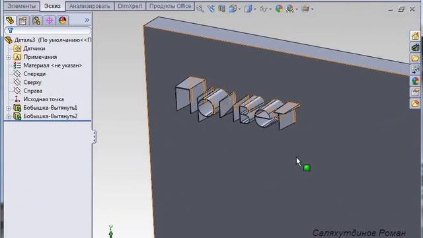Open the Design Library task pane
The width and height of the screenshot is (423, 238).
tap(415, 47)
